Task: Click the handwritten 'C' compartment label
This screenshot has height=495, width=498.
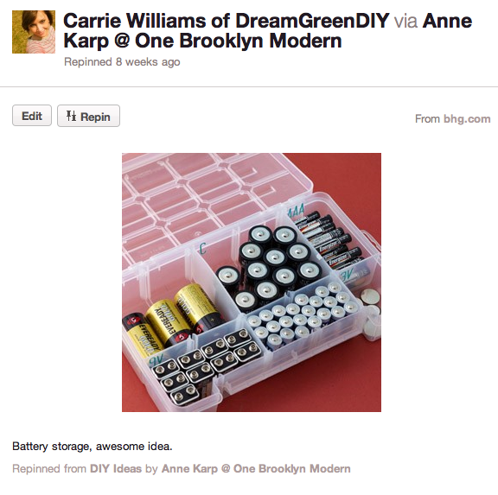Action: tap(202, 249)
